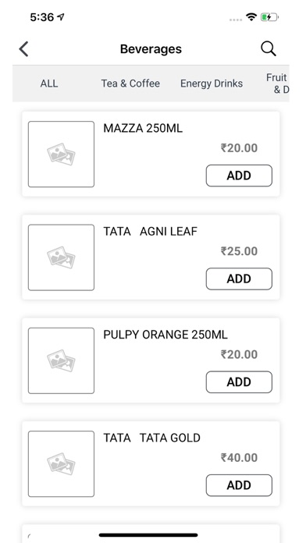
Task: Select the ALL category tab
Action: (x=49, y=83)
